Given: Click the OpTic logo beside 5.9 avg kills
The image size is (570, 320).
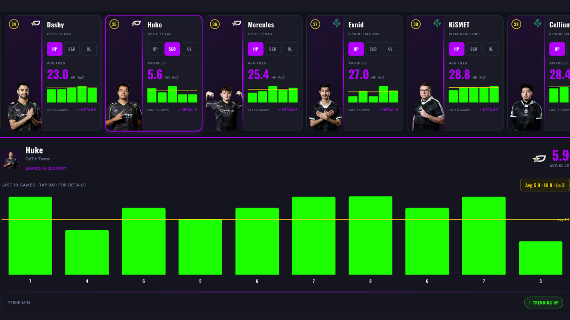Looking at the screenshot, I should coord(539,159).
